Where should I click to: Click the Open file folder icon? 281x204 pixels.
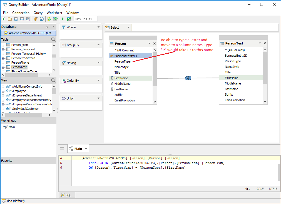(10, 19)
